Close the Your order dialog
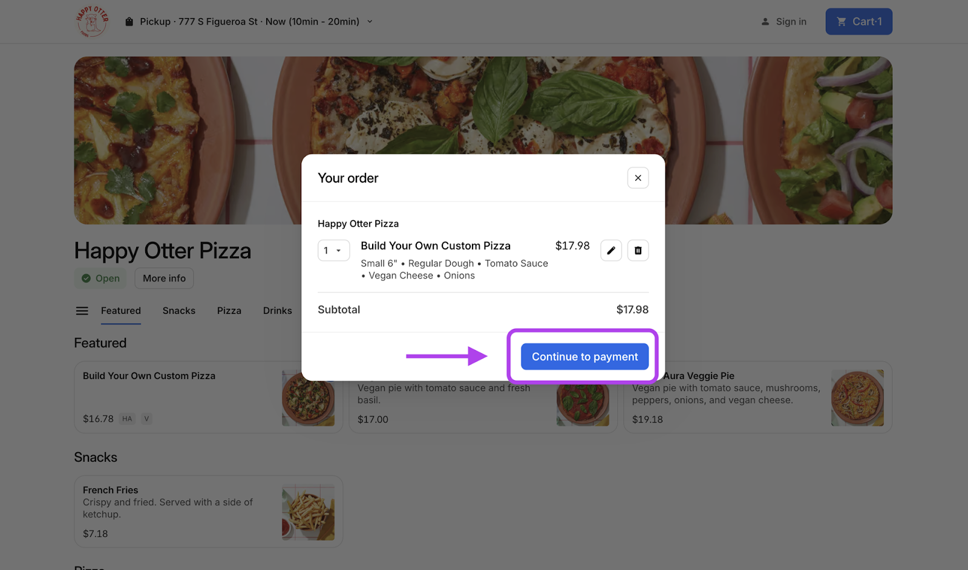Viewport: 968px width, 570px height. tap(638, 178)
